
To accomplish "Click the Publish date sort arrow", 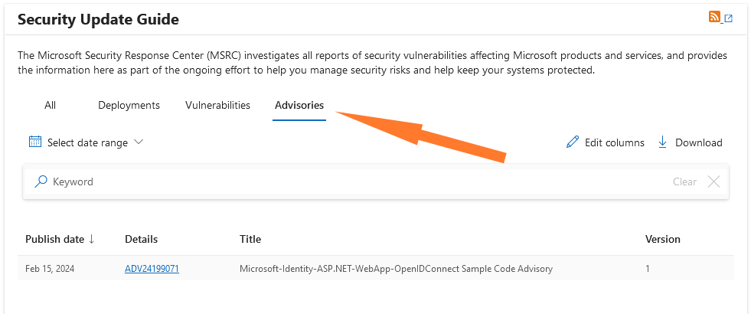I will coord(92,239).
